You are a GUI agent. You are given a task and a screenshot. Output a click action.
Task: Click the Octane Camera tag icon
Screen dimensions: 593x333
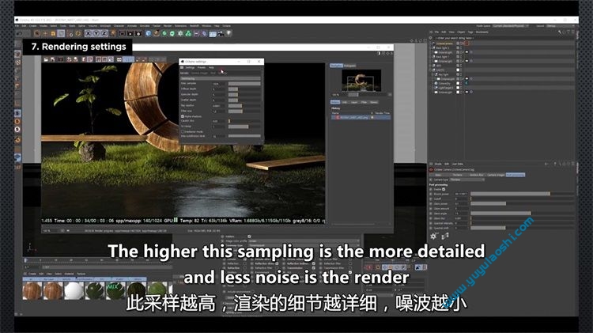pyautogui.click(x=466, y=44)
